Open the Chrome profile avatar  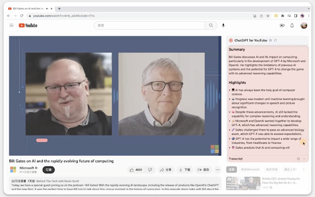302,16
